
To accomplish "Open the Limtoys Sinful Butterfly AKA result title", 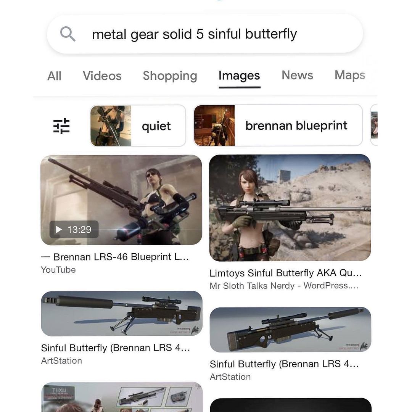I will click(x=286, y=273).
